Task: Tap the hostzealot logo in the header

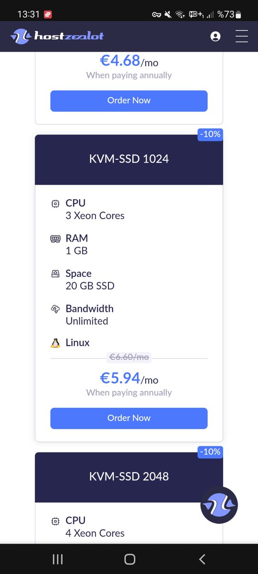Action: click(x=57, y=36)
